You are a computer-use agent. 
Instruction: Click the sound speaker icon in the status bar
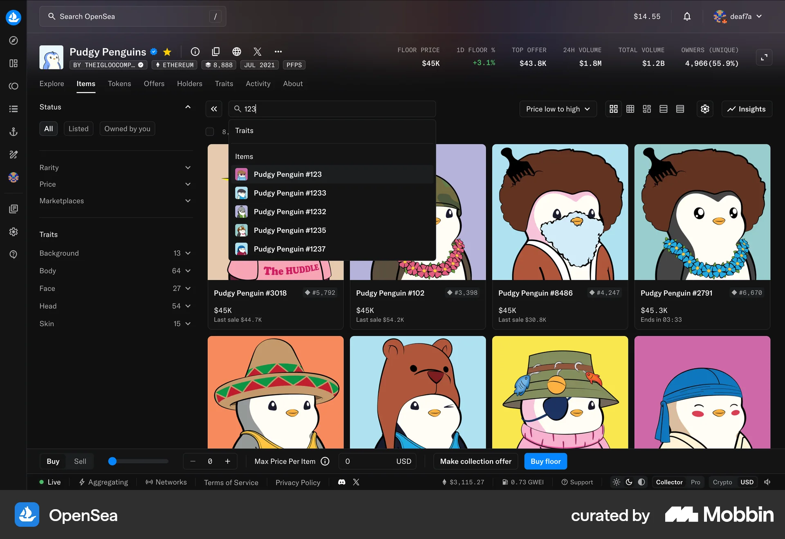[767, 482]
